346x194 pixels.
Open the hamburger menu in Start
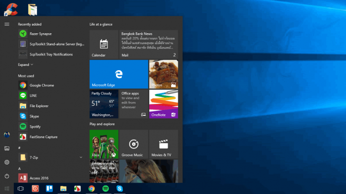click(7, 24)
